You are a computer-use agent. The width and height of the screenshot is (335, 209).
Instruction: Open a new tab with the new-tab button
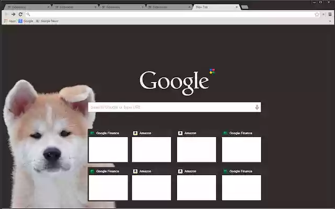click(244, 7)
